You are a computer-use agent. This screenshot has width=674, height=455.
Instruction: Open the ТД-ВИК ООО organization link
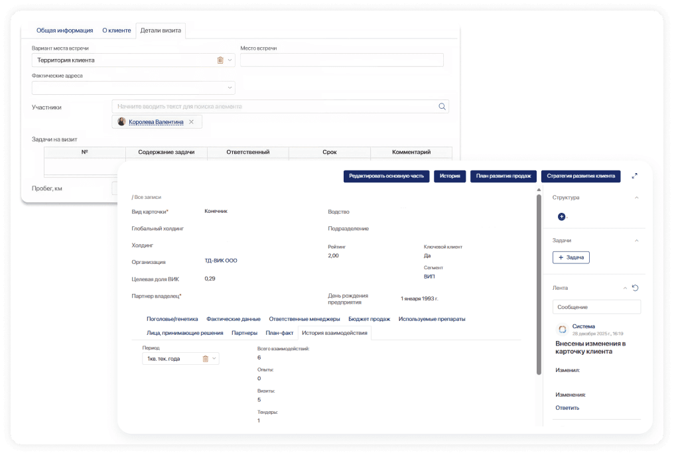pos(221,261)
